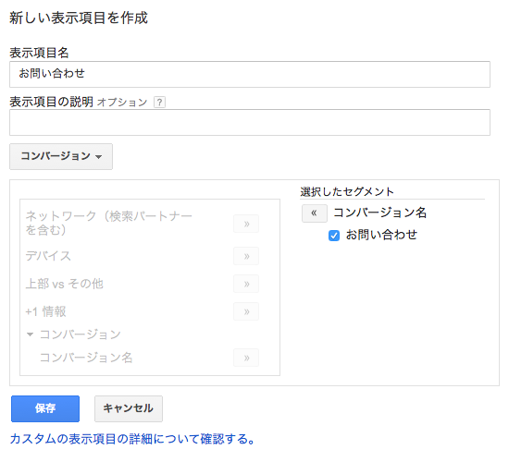Click the add arrow beside +1 情報
The width and height of the screenshot is (509, 462).
pos(246,311)
